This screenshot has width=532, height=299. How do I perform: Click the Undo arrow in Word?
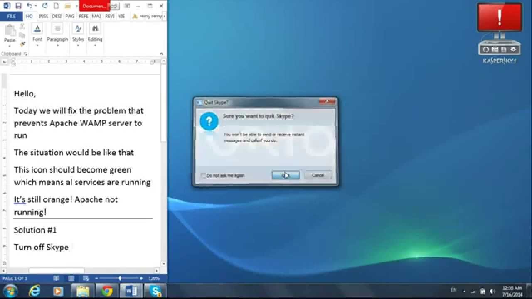click(x=29, y=6)
